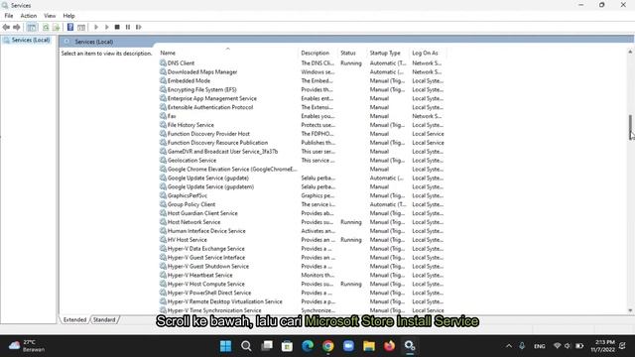The image size is (635, 357).
Task: Select the HV Host Service row
Action: click(302, 240)
